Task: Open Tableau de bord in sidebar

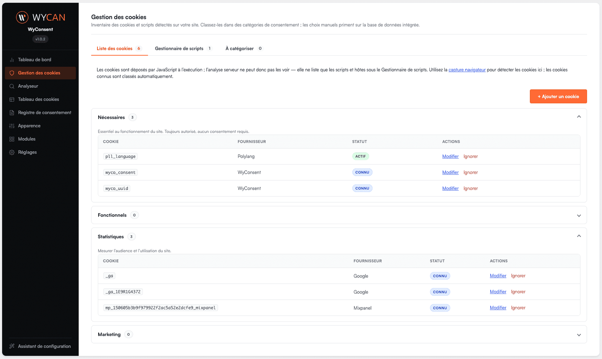Action: pyautogui.click(x=35, y=60)
